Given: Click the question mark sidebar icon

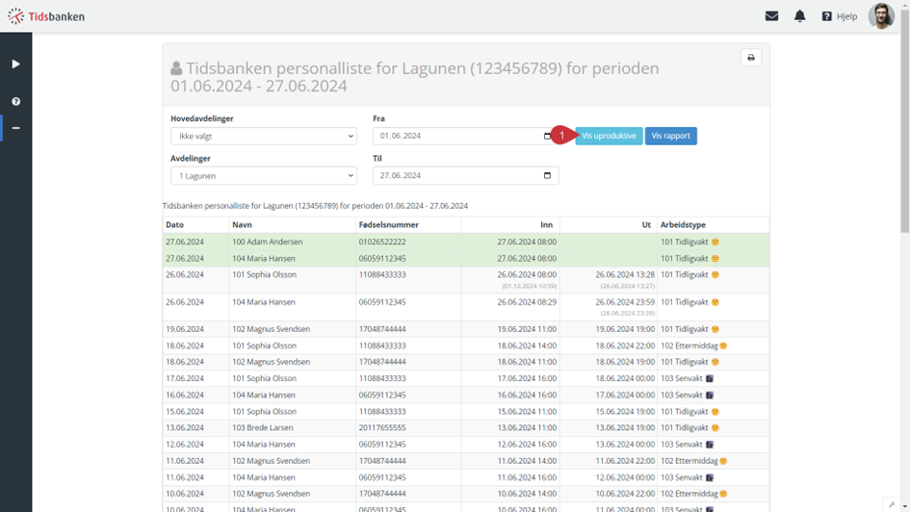Looking at the screenshot, I should pyautogui.click(x=15, y=101).
